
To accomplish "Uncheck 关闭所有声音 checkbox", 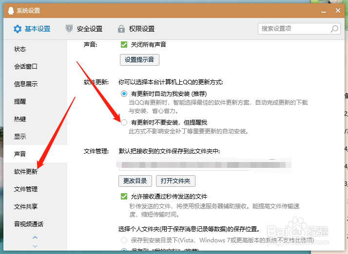I will click(124, 45).
